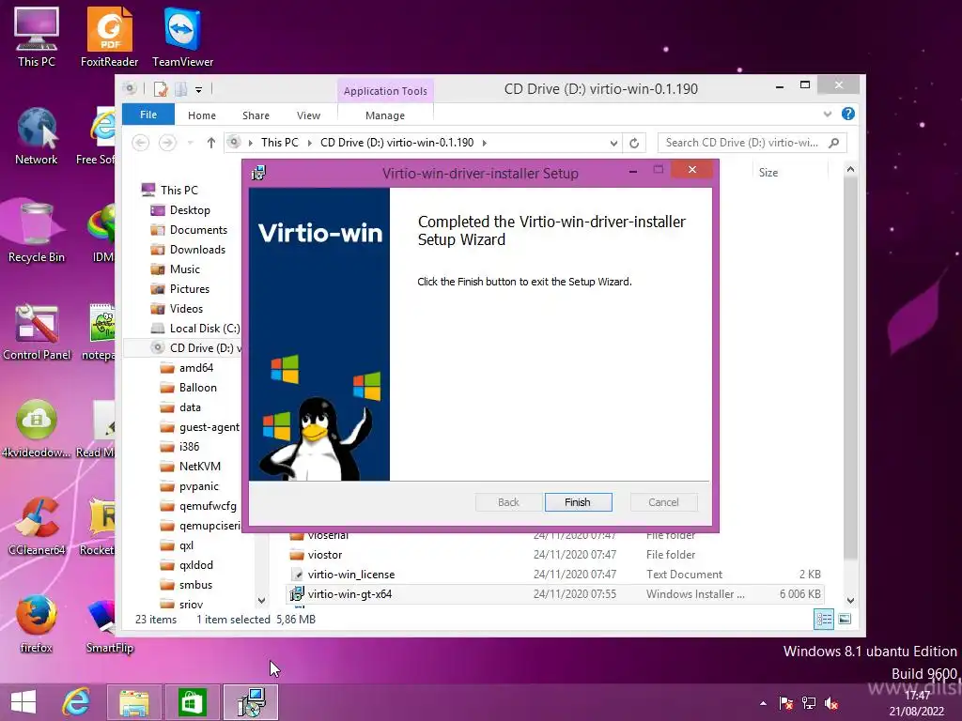Screen dimensions: 962x721
Task: Select the virtio-win-gt-x64 installer file
Action: pyautogui.click(x=554, y=594)
